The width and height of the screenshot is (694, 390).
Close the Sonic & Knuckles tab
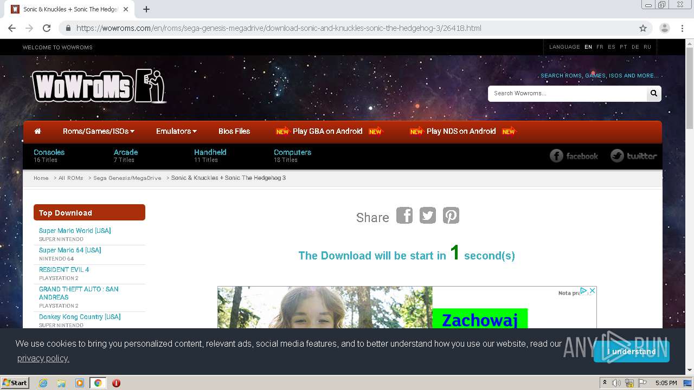pos(126,9)
